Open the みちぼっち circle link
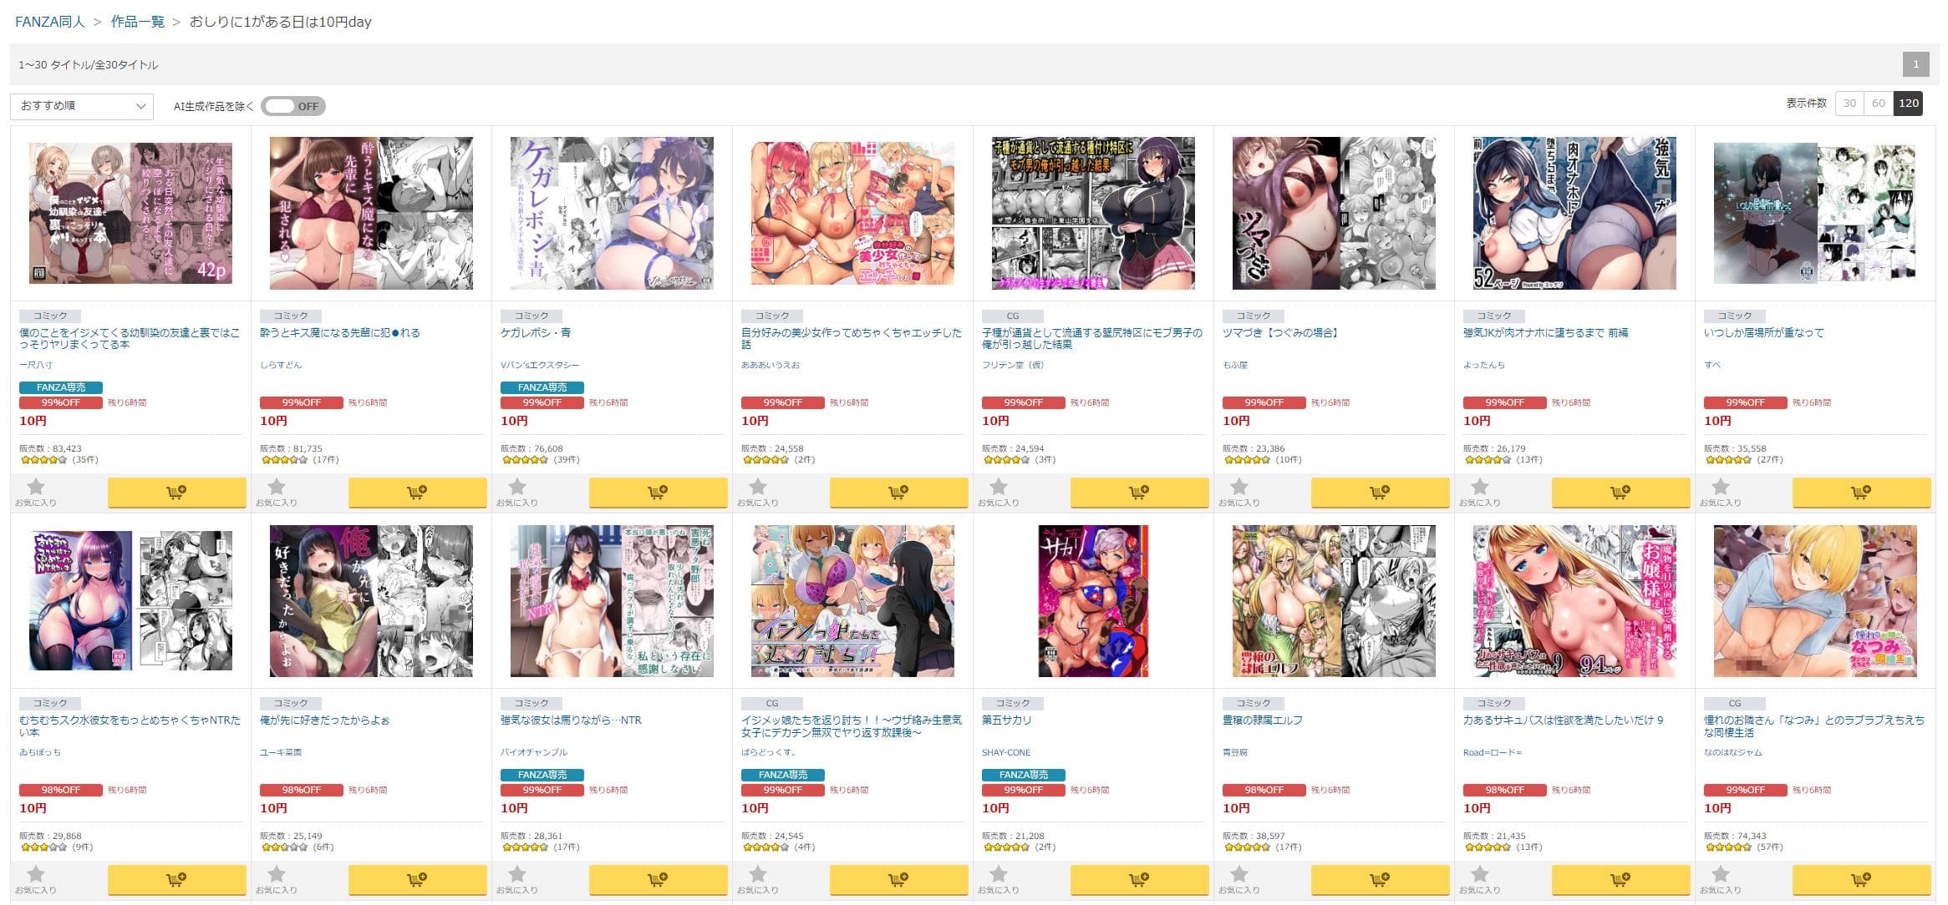The height and width of the screenshot is (905, 1948). [x=40, y=752]
